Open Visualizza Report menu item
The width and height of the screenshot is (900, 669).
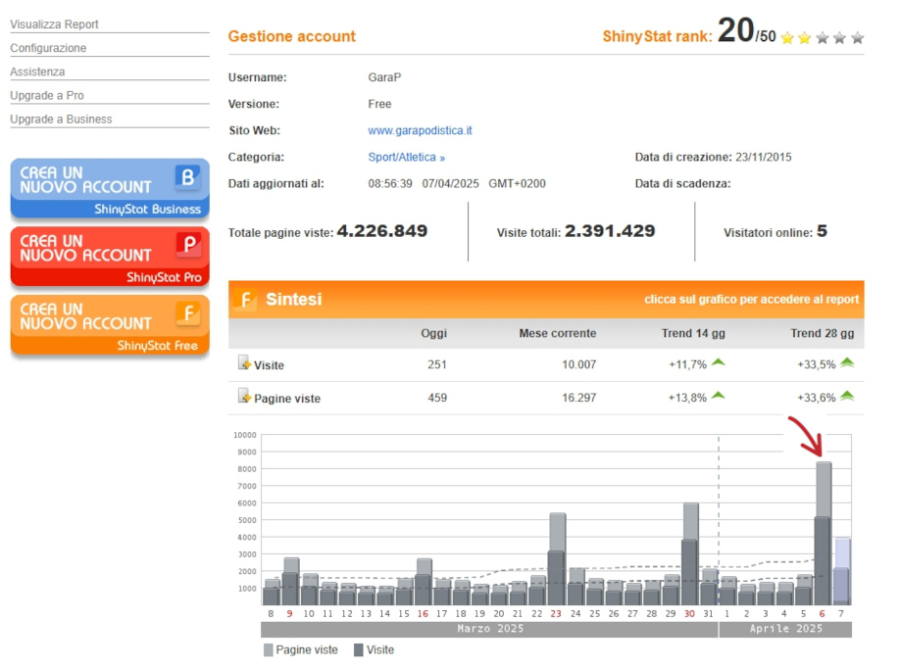pos(54,24)
